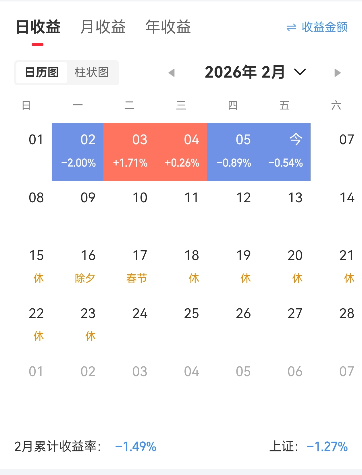The height and width of the screenshot is (475, 362).
Task: Select today's cell marked 今 −0.54%
Action: click(x=285, y=152)
